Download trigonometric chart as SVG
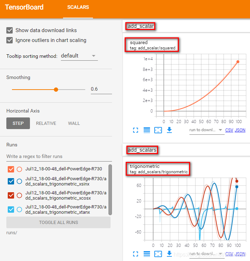This screenshot has width=250, height=261. 169,254
